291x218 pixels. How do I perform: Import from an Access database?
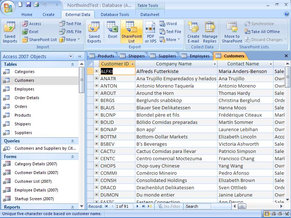click(x=32, y=24)
